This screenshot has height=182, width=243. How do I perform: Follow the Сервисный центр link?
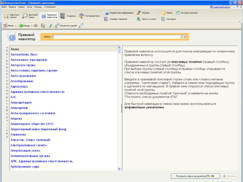[221, 7]
